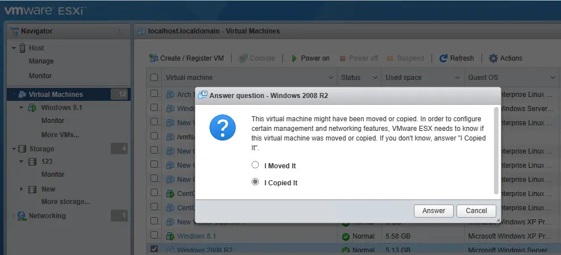Screen dimensions: 561x255
Task: Check the Arch row checkbox
Action: [154, 93]
